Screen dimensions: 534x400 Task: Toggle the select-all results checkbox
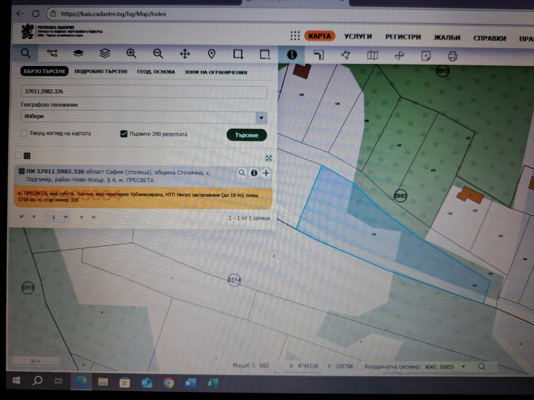coord(18,156)
